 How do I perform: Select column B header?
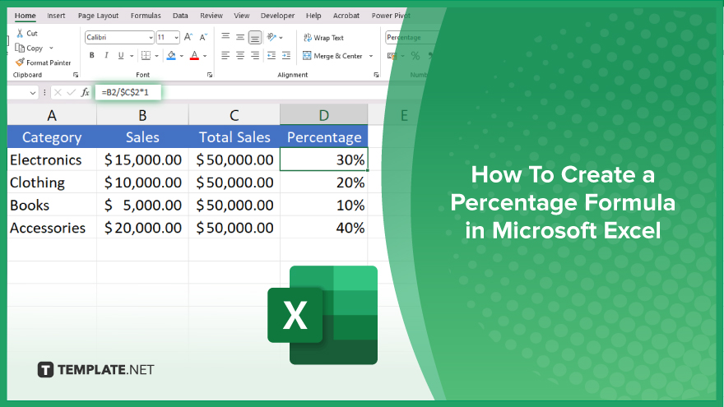tap(142, 115)
